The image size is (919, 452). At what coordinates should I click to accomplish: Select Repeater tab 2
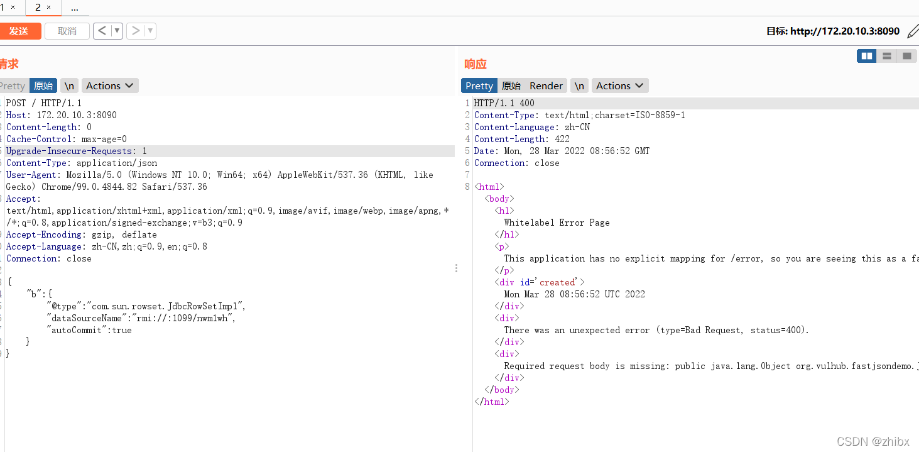point(38,8)
